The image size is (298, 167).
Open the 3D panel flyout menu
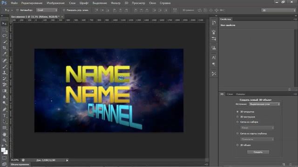pos(295,94)
